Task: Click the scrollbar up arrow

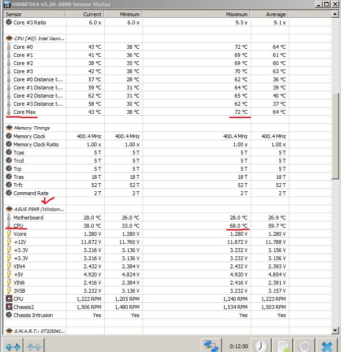Action: pyautogui.click(x=335, y=14)
